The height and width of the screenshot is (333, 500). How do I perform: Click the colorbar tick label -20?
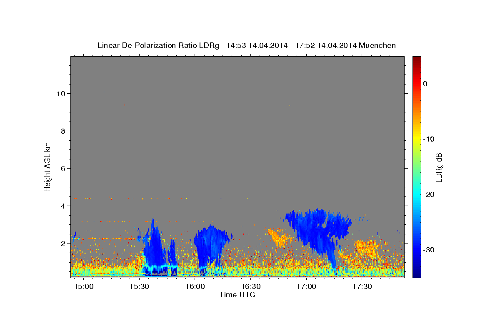click(429, 194)
